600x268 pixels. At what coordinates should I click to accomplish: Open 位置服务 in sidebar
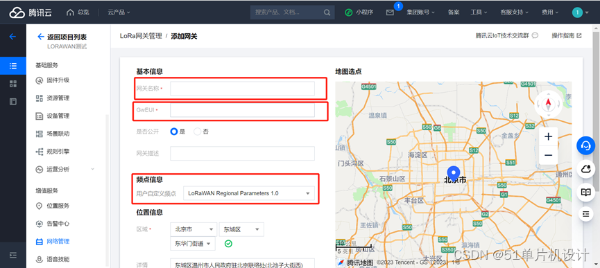click(x=58, y=206)
